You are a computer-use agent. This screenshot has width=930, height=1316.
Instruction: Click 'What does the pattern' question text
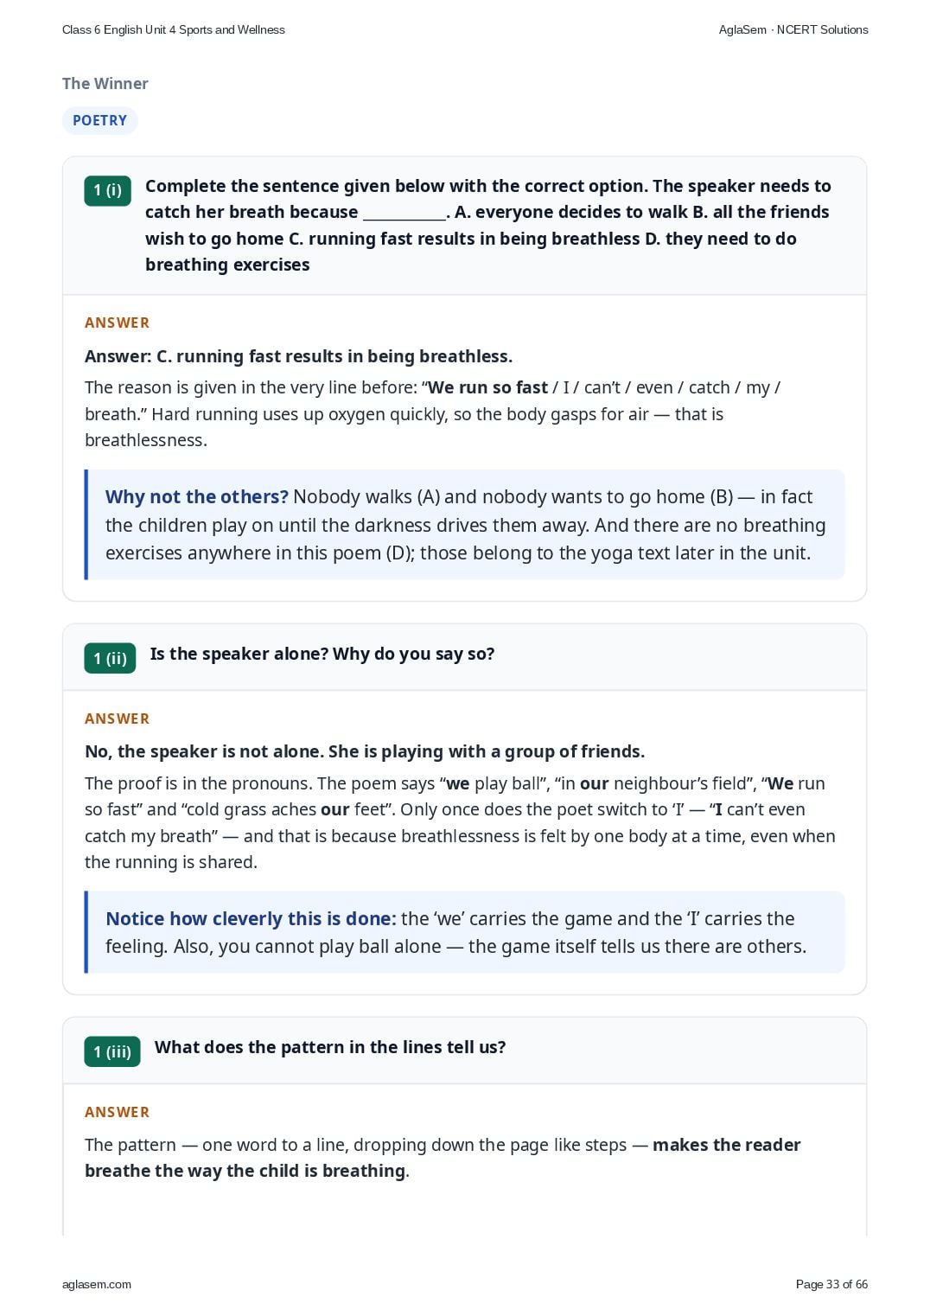[x=330, y=1047]
